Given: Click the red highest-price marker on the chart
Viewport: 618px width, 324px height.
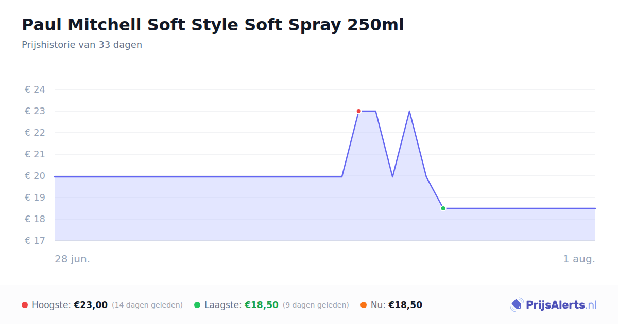Looking at the screenshot, I should coord(358,111).
